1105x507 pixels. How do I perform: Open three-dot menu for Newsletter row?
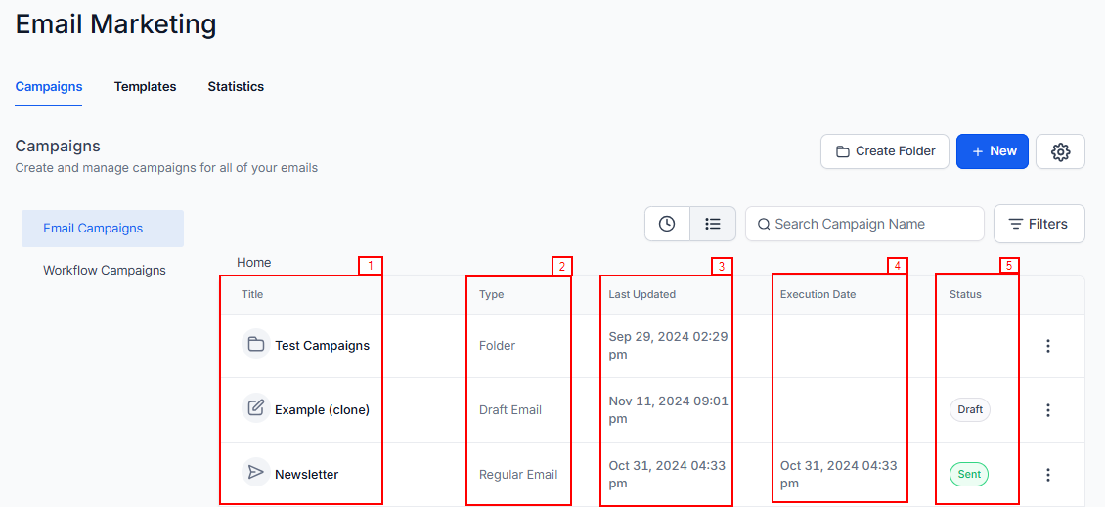[1048, 475]
